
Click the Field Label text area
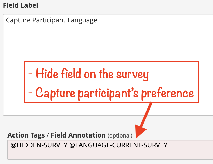[x=108, y=65]
